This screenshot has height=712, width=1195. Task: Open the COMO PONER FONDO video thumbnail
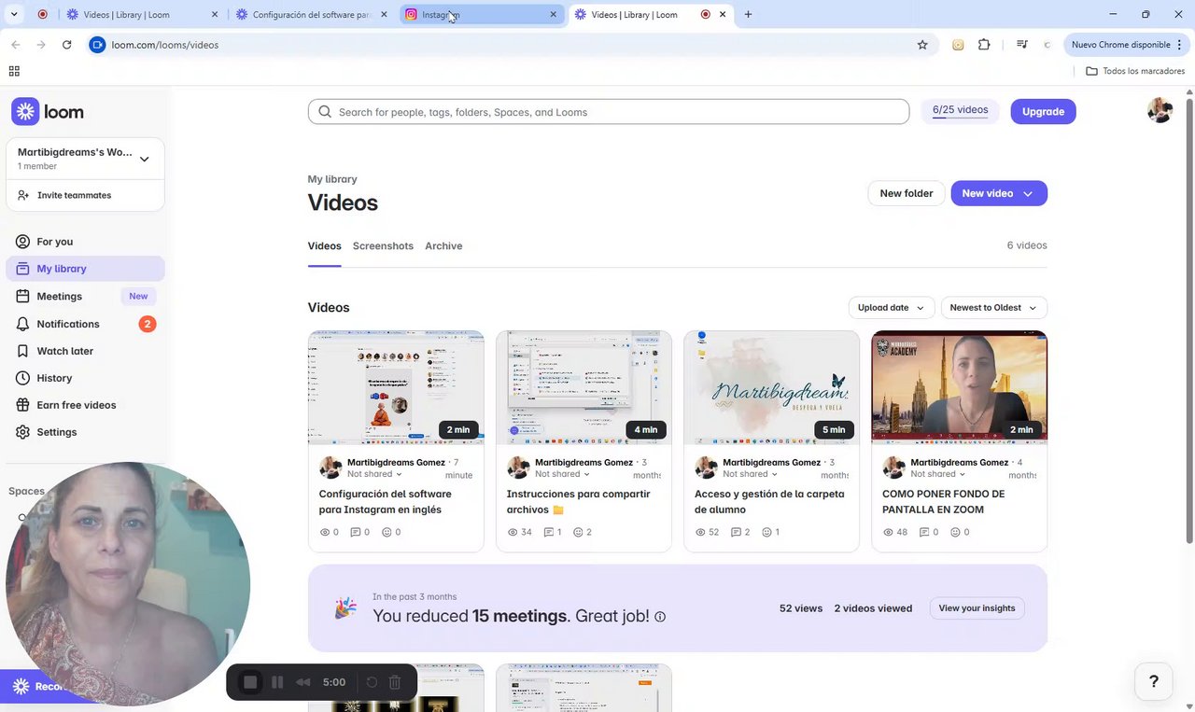959,387
